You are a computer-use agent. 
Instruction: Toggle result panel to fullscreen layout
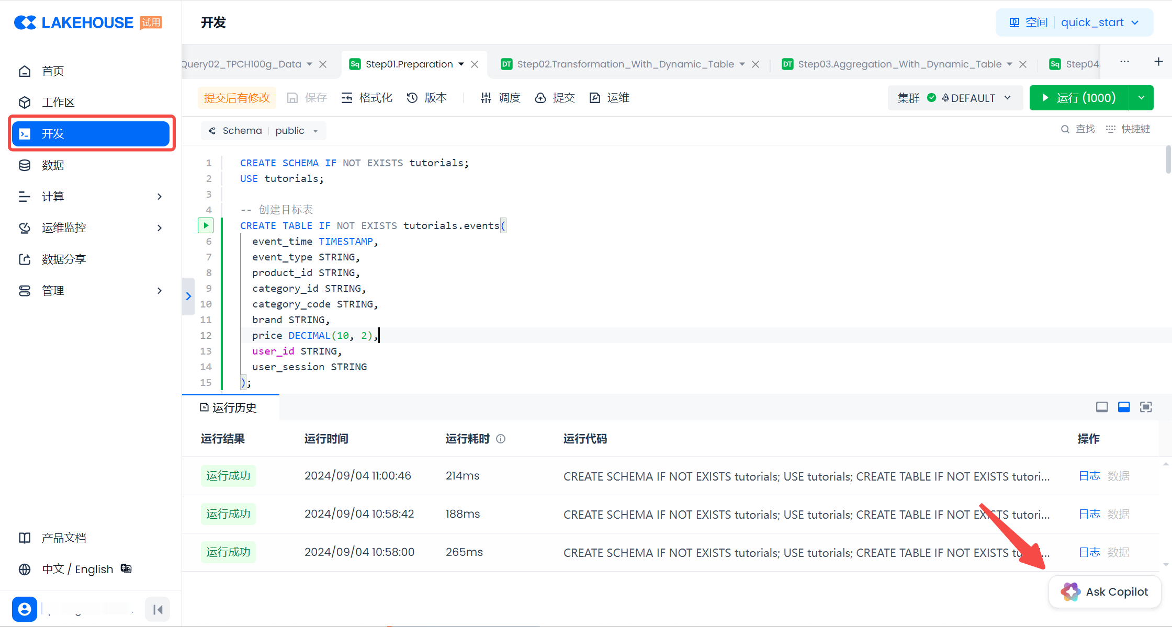click(1146, 407)
